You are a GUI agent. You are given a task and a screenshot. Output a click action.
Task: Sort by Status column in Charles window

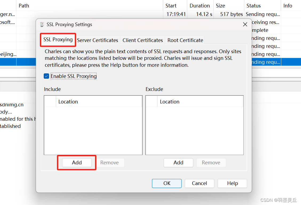pos(262,6)
